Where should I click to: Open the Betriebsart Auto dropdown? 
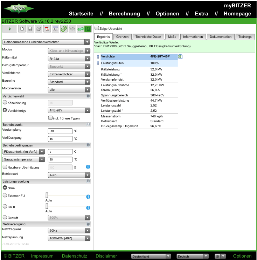point(69,175)
